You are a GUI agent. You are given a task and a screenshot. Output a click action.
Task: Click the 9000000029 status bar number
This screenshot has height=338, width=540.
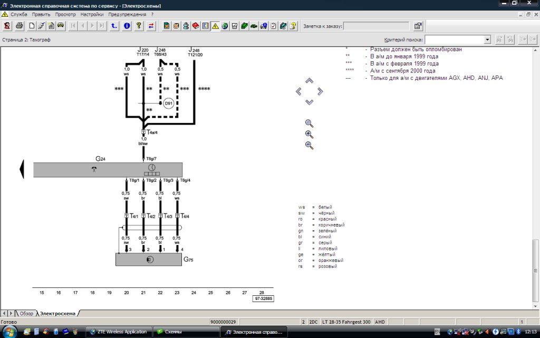223,322
